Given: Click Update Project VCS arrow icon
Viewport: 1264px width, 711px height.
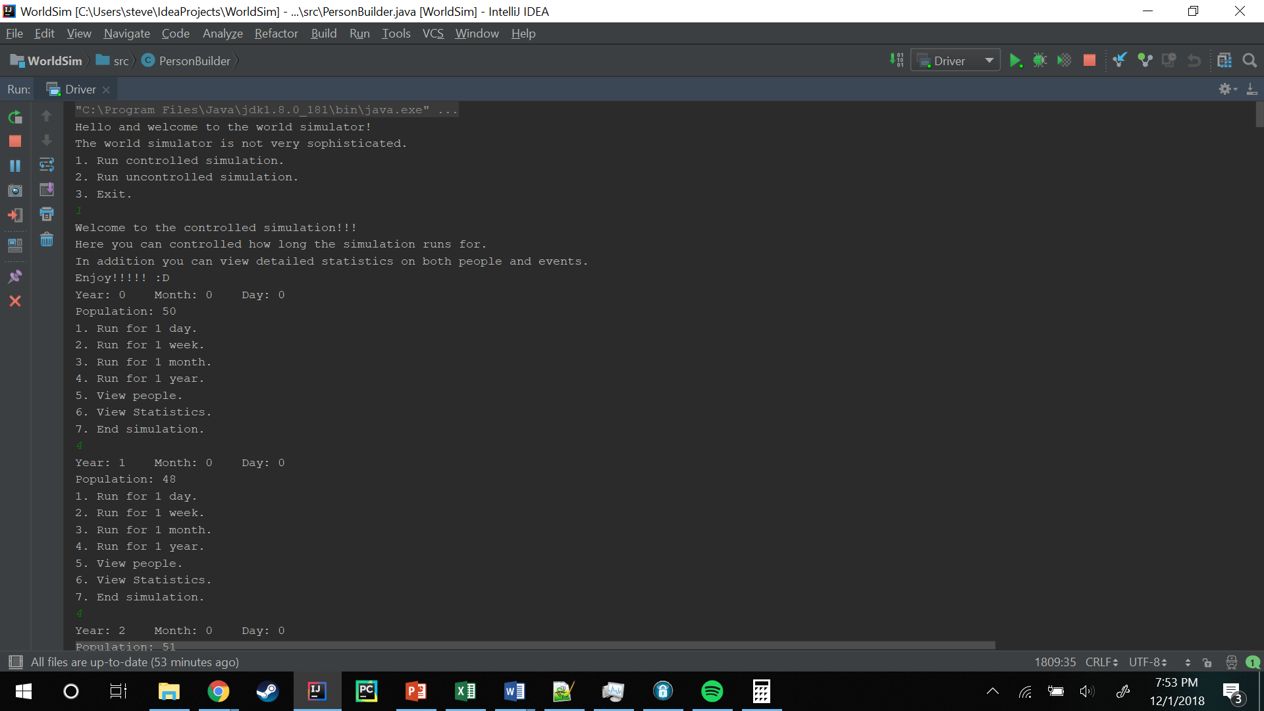Looking at the screenshot, I should [1120, 61].
